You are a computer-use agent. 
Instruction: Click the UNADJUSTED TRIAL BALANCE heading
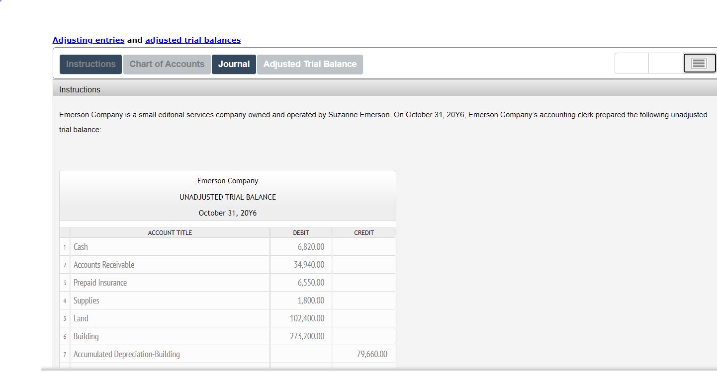coord(228,197)
